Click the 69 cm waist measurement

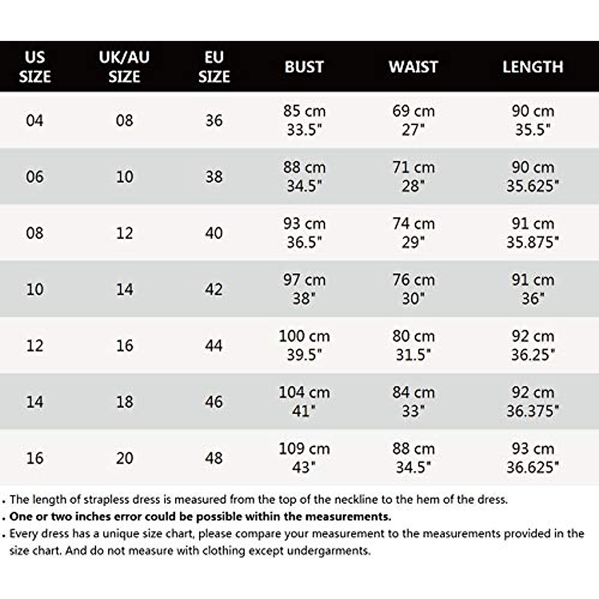tap(413, 111)
